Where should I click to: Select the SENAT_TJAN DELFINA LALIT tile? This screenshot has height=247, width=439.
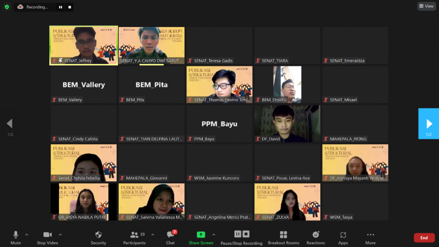[151, 124]
